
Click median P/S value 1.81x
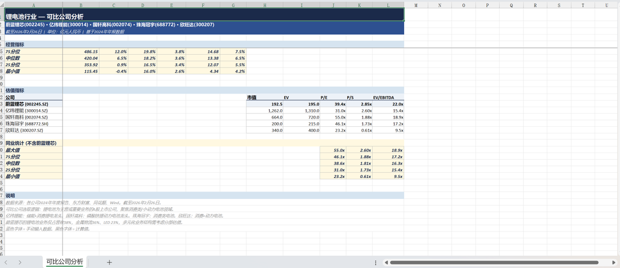(360, 163)
